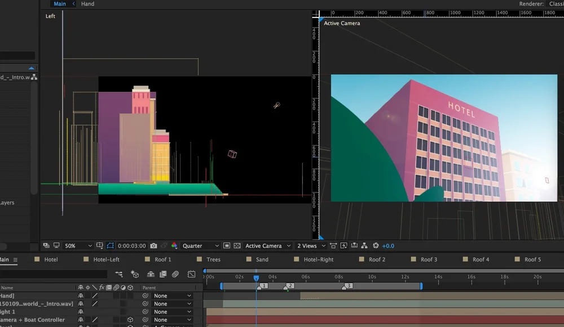
Task: Toggle 3D layer switch for Camera + Boat Controller
Action: (130, 320)
